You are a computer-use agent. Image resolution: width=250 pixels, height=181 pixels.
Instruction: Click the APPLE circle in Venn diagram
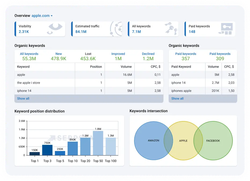pyautogui.click(x=183, y=141)
